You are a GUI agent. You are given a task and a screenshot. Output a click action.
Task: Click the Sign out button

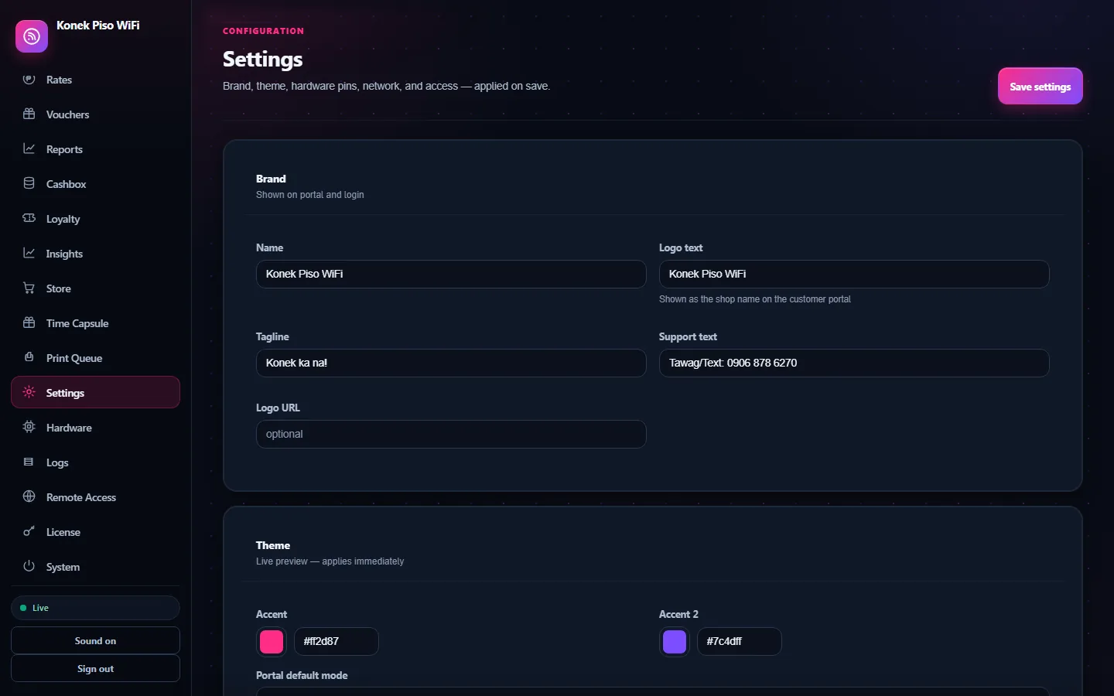(x=95, y=668)
